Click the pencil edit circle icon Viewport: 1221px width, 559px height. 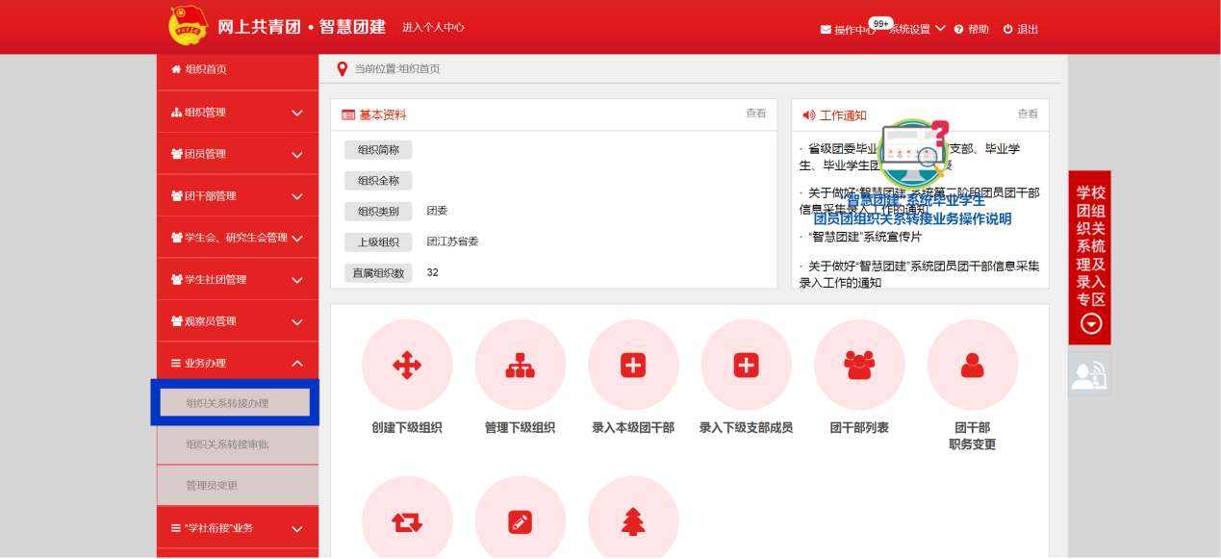coord(520,521)
